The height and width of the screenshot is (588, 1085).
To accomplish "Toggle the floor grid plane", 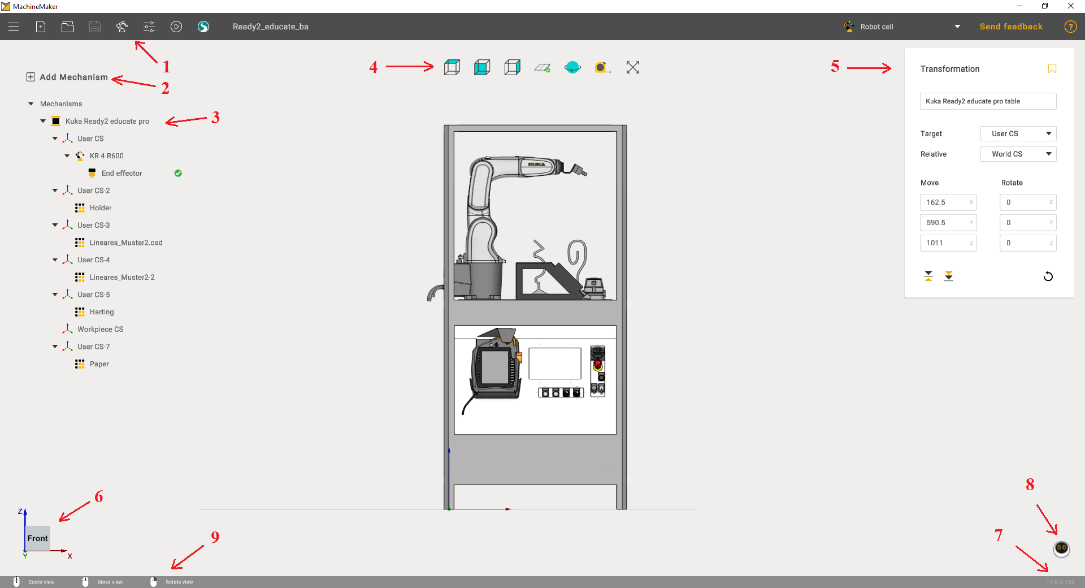I will [542, 68].
